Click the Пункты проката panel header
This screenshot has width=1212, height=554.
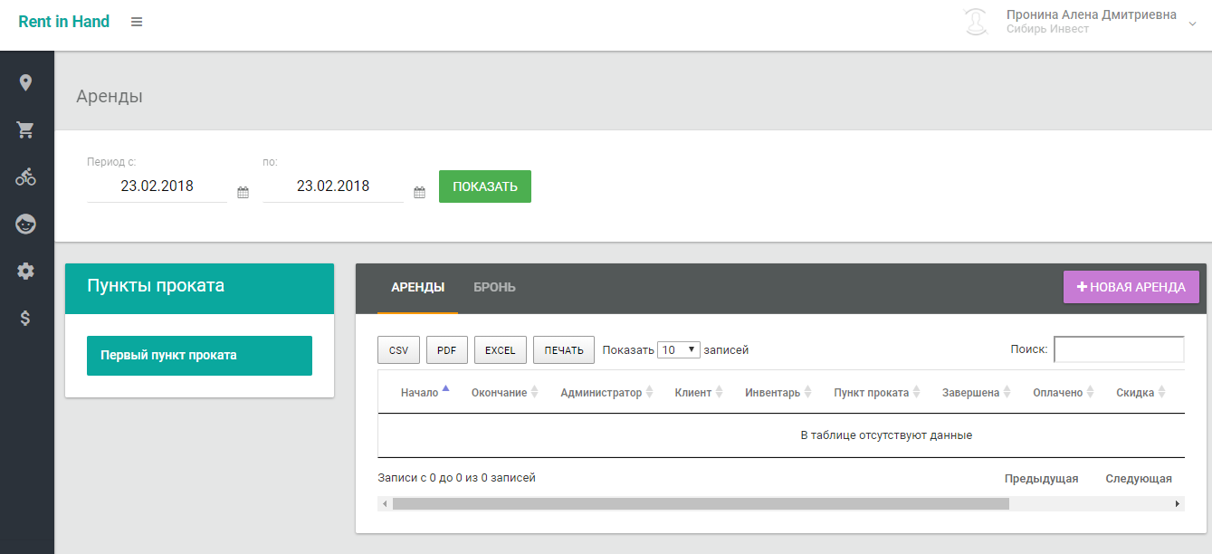coord(200,289)
